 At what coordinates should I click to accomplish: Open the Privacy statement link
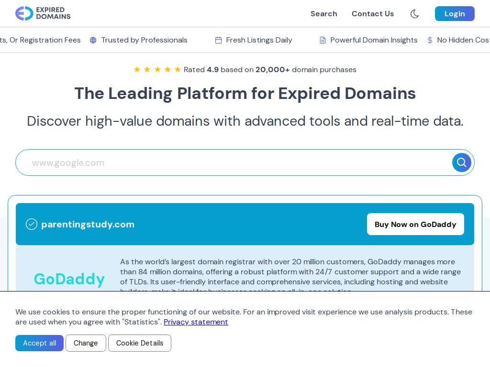196,322
